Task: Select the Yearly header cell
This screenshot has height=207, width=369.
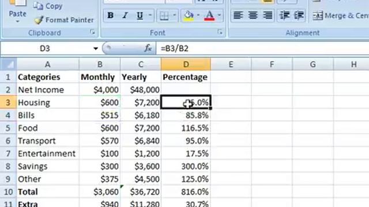Action: tap(141, 77)
